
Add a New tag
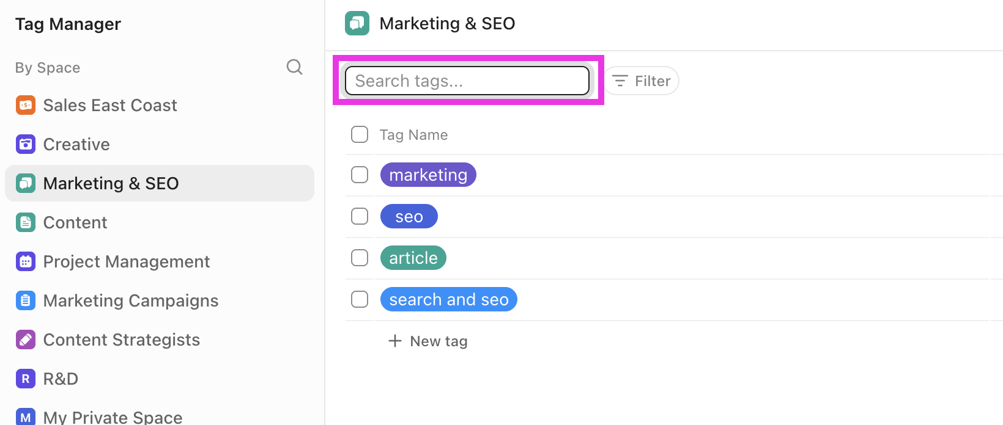click(x=428, y=341)
